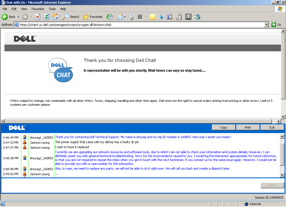Open the Edit menu
The height and width of the screenshot is (207, 286).
(x=14, y=9)
